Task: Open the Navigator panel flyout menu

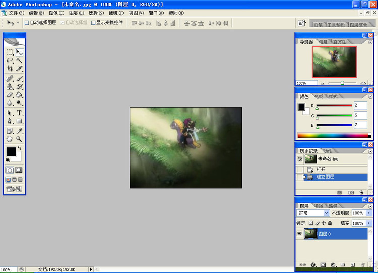Action: (x=370, y=42)
